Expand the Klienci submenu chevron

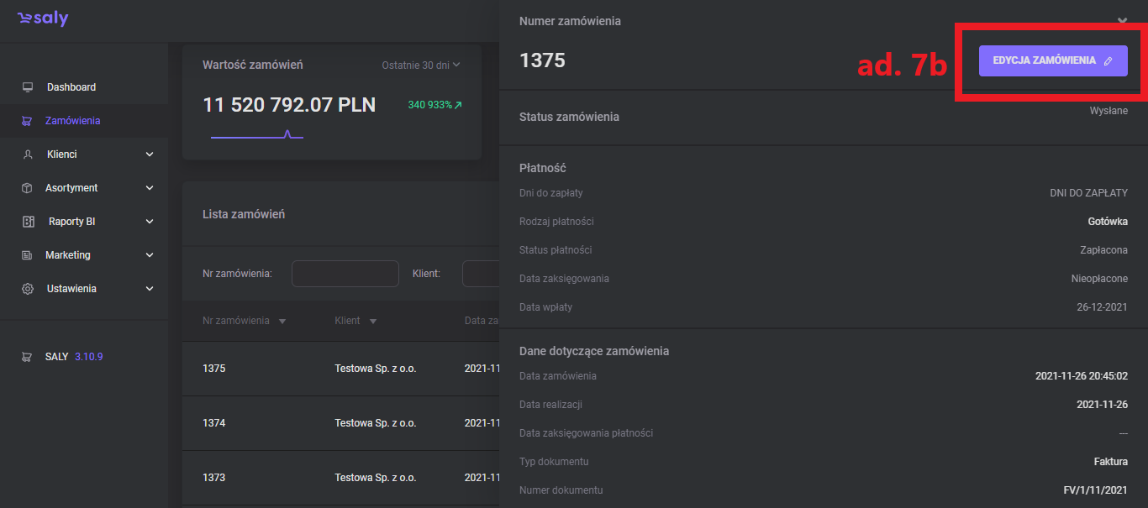click(150, 154)
